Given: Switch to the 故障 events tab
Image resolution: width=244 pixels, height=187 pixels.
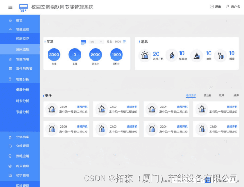Looking at the screenshot, I should coord(222,95).
